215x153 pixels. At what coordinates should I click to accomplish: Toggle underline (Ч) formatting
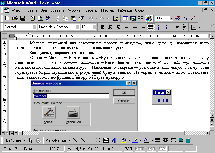[x=118, y=27]
